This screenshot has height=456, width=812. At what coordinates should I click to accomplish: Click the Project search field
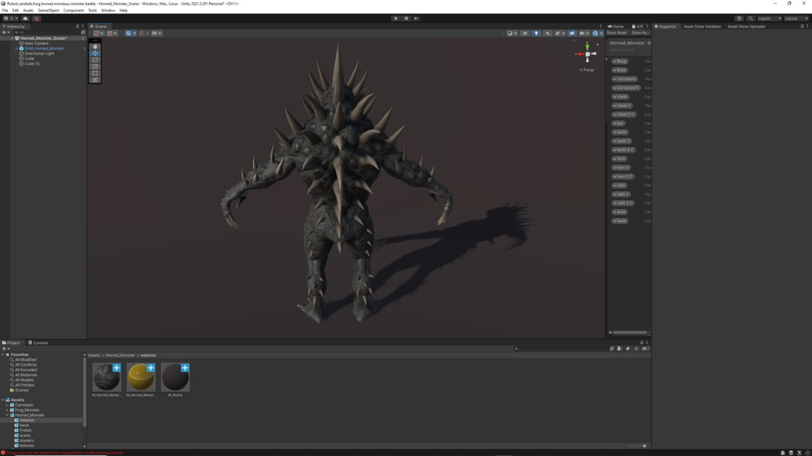pyautogui.click(x=562, y=349)
